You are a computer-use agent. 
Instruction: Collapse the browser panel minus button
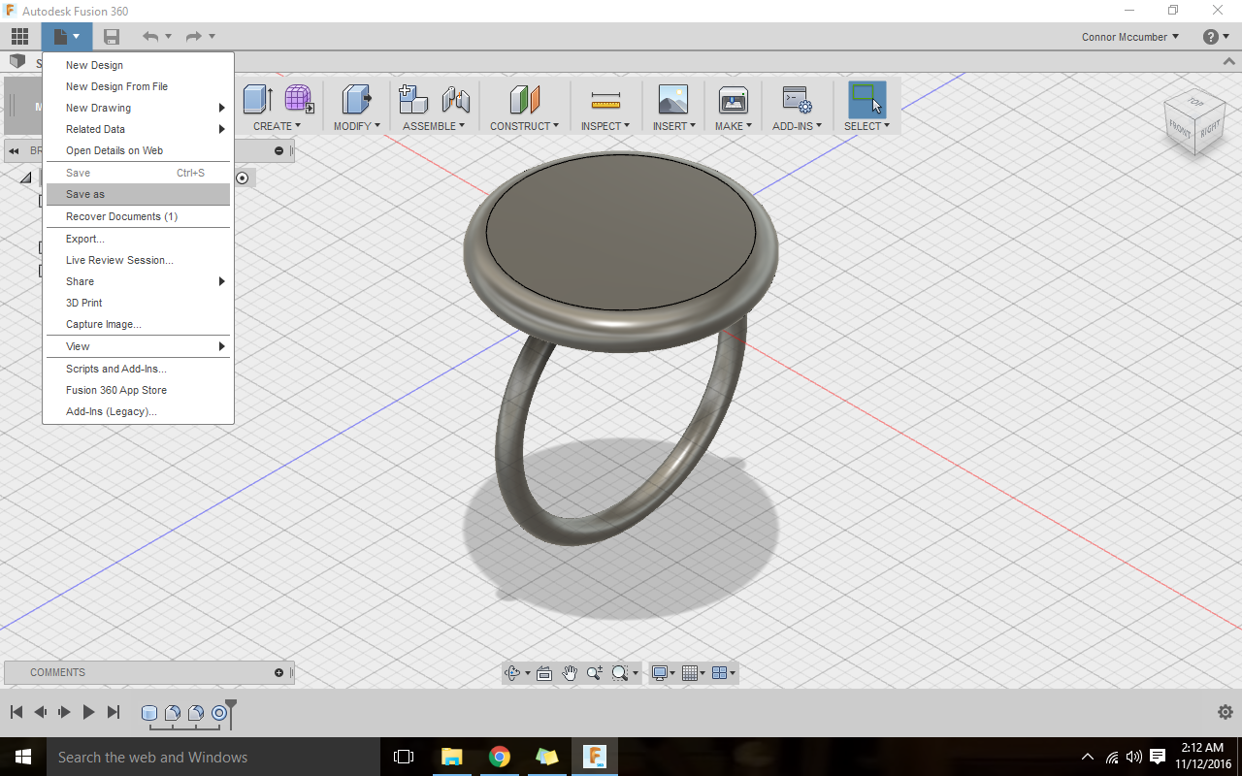coord(279,151)
